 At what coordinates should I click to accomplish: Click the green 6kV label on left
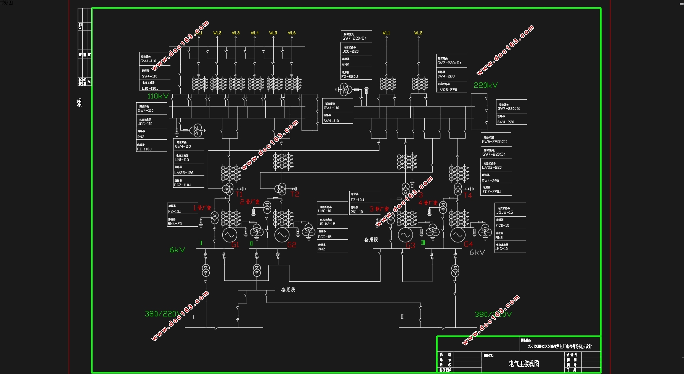(x=177, y=250)
